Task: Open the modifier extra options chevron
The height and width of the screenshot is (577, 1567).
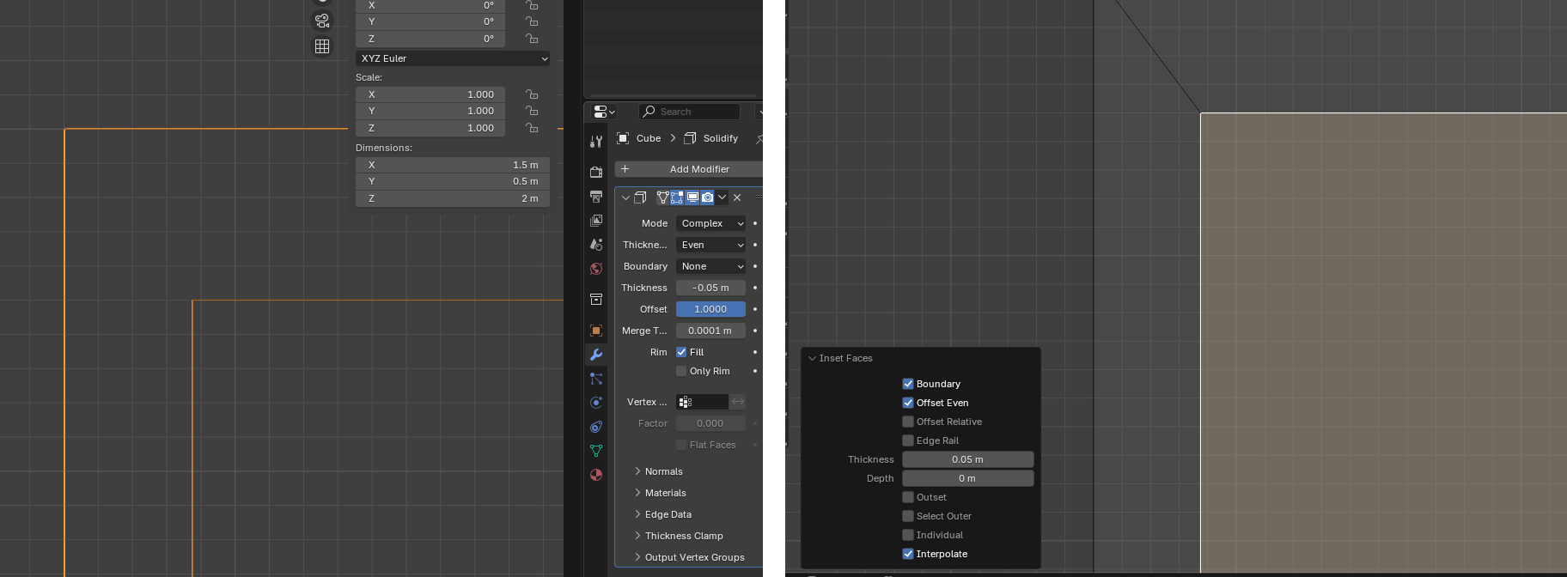Action: (723, 197)
